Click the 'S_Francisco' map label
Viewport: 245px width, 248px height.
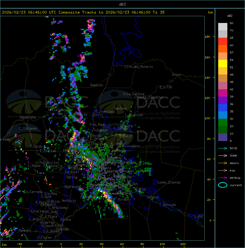(105, 112)
